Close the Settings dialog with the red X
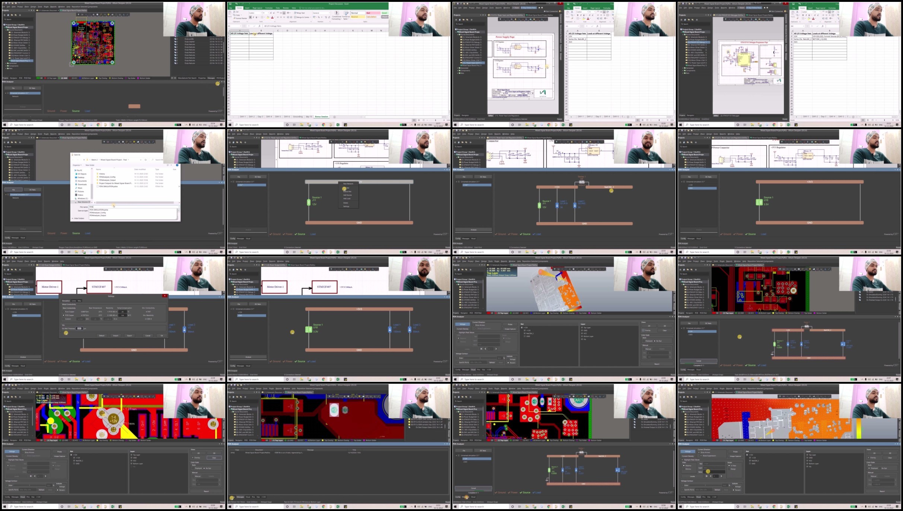This screenshot has width=903, height=511. coord(165,296)
